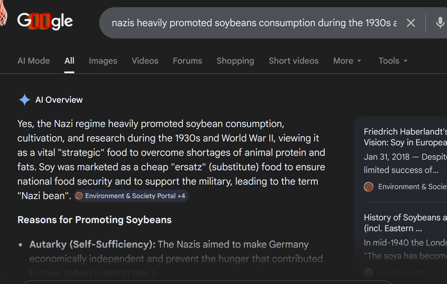Clear the search query with X
The width and height of the screenshot is (447, 284).
pyautogui.click(x=411, y=23)
